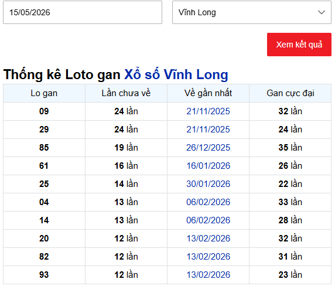Open the 21/11/2025 date link in row 29
The height and width of the screenshot is (286, 335).
[208, 130]
